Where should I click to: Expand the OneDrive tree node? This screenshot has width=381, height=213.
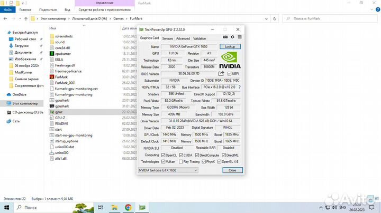(x=3, y=94)
